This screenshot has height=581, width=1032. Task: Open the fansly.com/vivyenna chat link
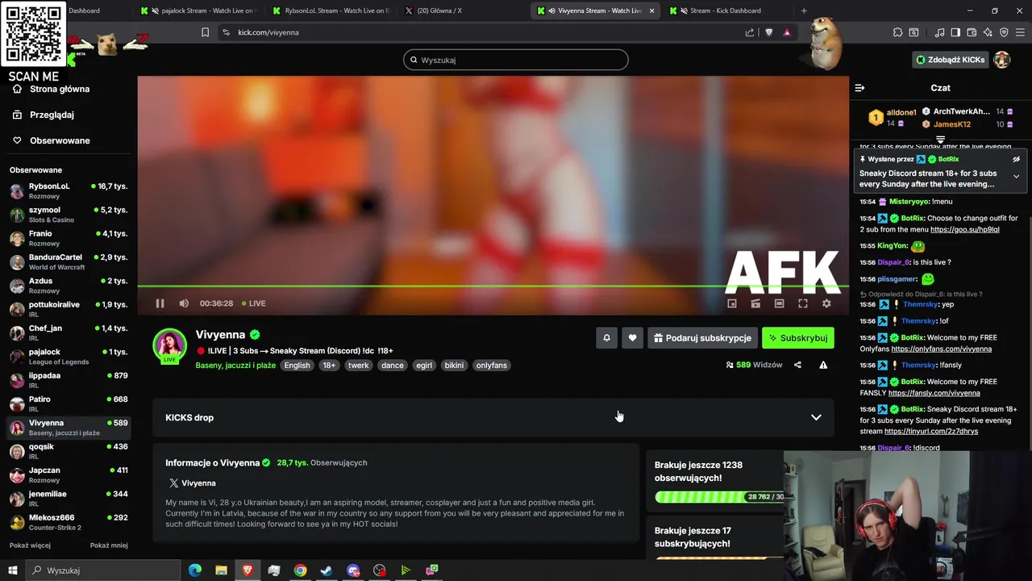934,393
